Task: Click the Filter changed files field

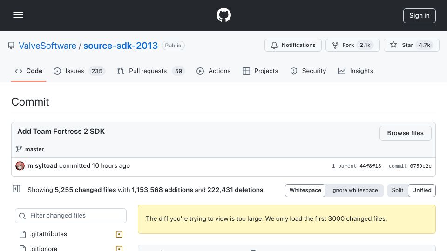Action: pos(71,216)
